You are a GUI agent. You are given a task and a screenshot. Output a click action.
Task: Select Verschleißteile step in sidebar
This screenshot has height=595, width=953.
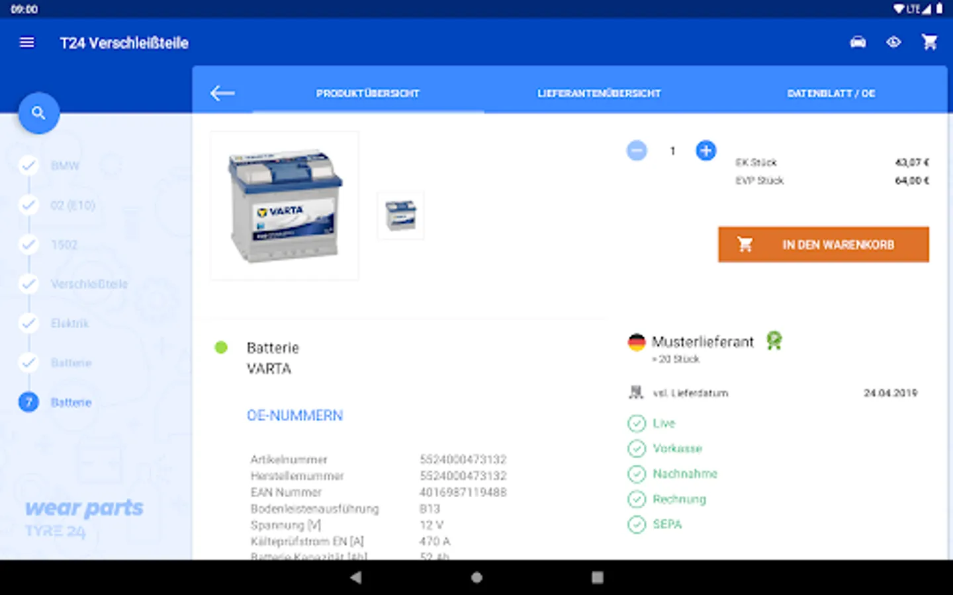coord(89,284)
